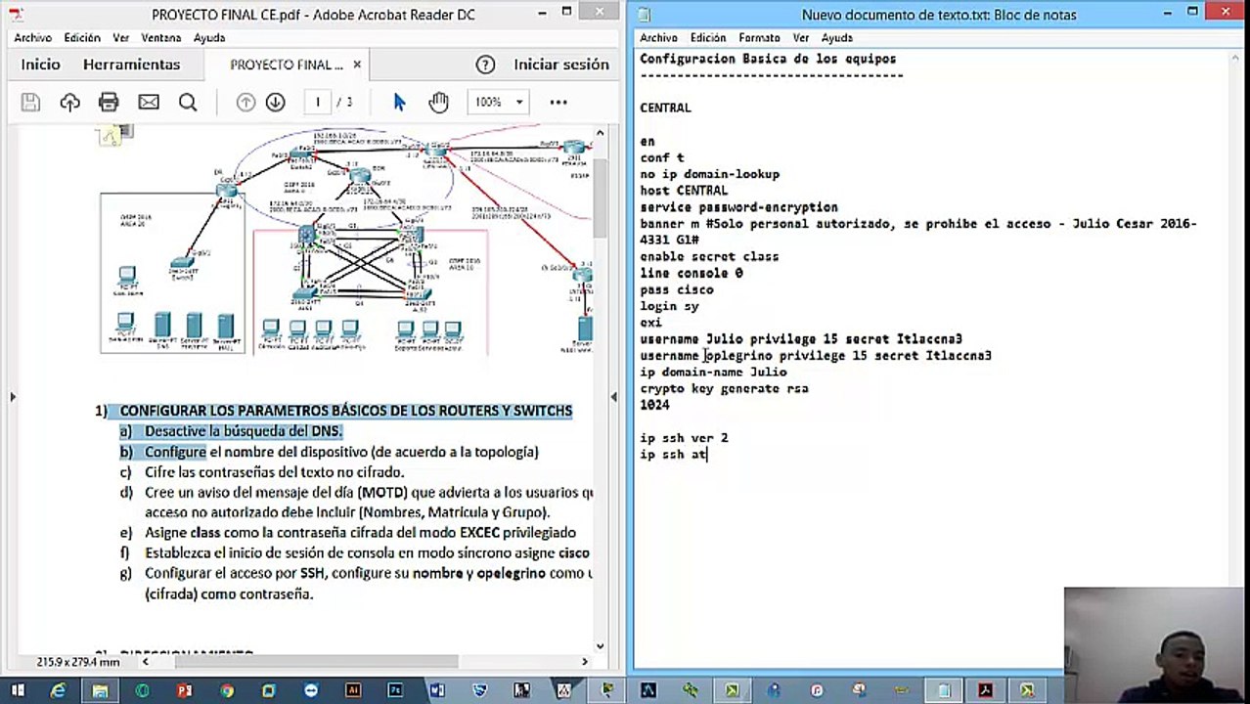1250x704 pixels.
Task: Open Notepad Ver menu
Action: [x=801, y=37]
